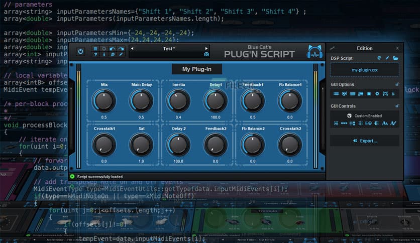
Task: Select next preset with right arrow
Action: click(206, 48)
